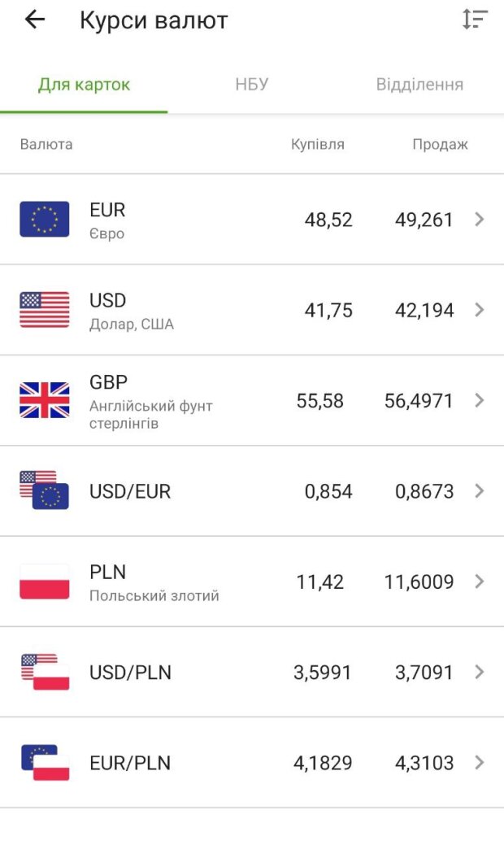Switch to the НБУ tab
This screenshot has height=845, width=504.
point(252,85)
